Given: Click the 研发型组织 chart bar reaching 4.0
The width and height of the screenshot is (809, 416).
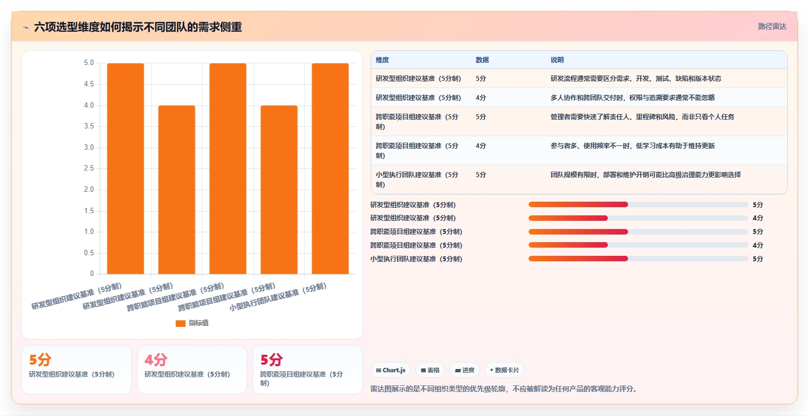Looking at the screenshot, I should tap(177, 190).
